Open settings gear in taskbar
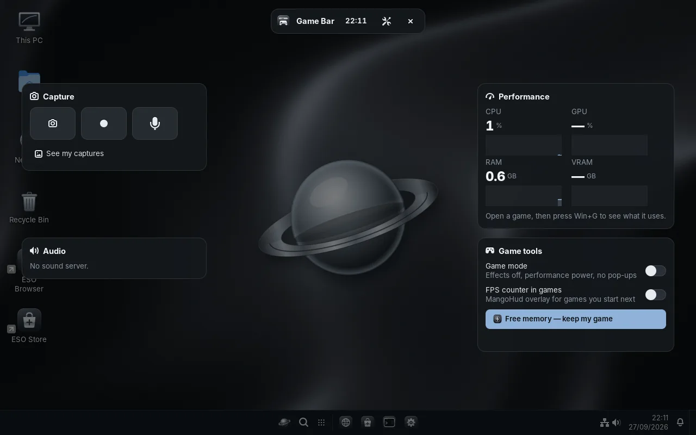The image size is (696, 435). click(411, 422)
